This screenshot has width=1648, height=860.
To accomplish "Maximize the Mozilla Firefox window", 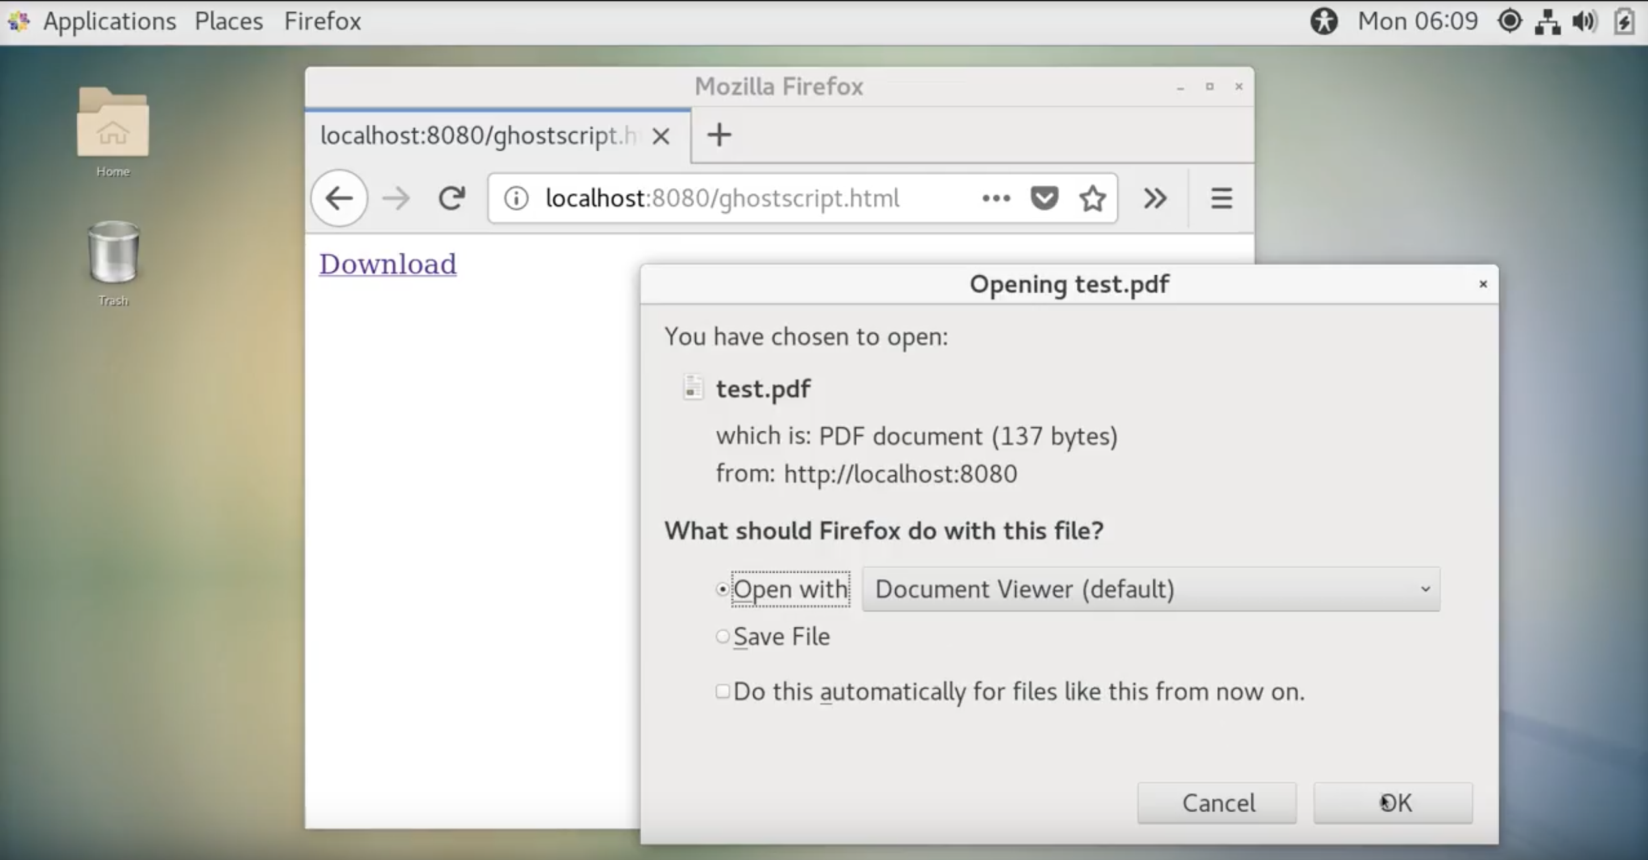I will 1209,87.
